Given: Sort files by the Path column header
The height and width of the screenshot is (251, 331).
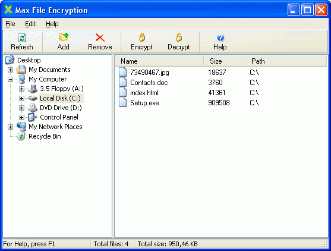Looking at the screenshot, I should (286, 61).
